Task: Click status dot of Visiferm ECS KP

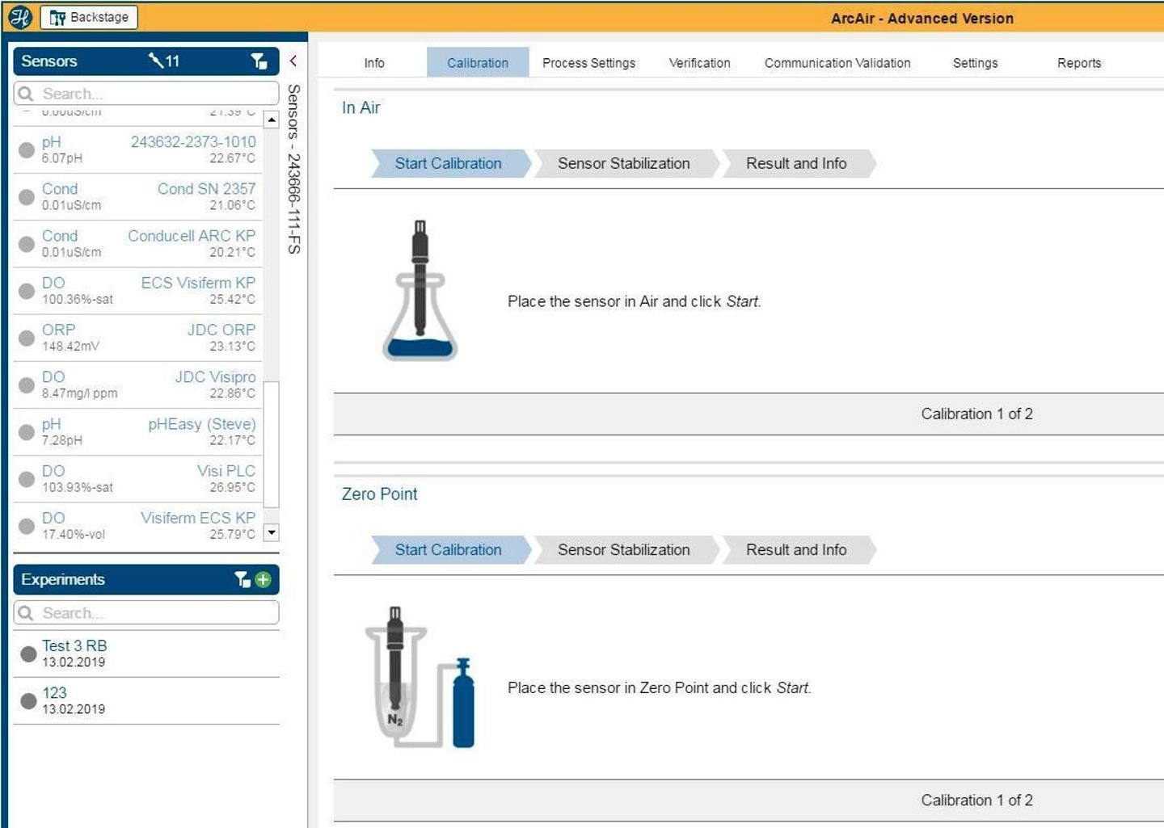Action: pos(27,526)
